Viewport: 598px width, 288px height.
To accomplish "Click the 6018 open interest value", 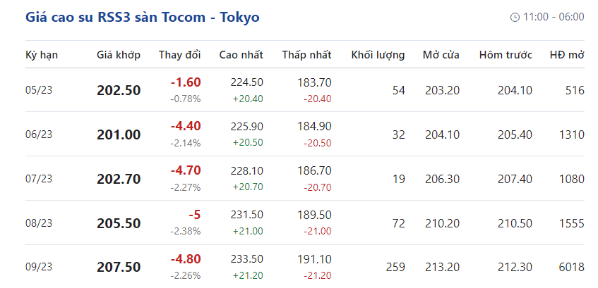I will [x=569, y=268].
